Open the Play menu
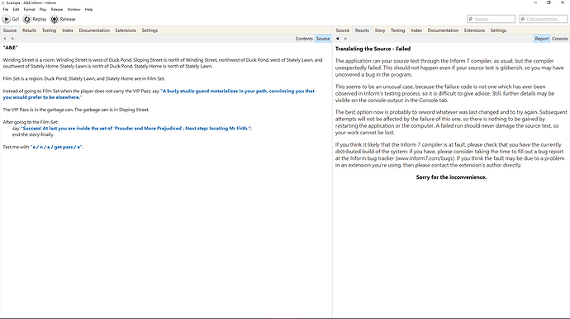The width and height of the screenshot is (570, 319). pyautogui.click(x=43, y=9)
